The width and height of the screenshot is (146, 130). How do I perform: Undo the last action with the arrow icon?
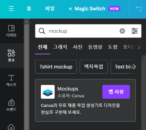click(139, 9)
